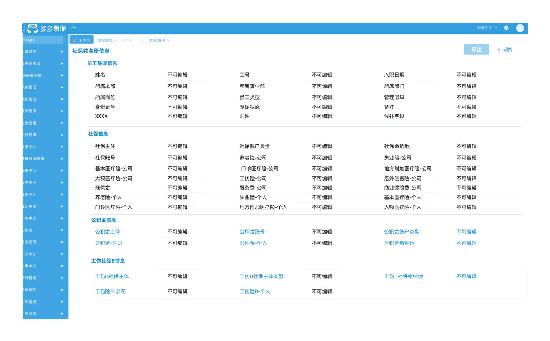Expand the 系统管理 sidebar menu
This screenshot has height=341, width=550.
coord(43,87)
